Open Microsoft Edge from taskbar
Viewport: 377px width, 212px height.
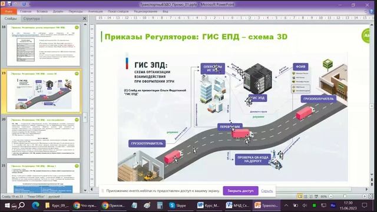(x=35, y=206)
